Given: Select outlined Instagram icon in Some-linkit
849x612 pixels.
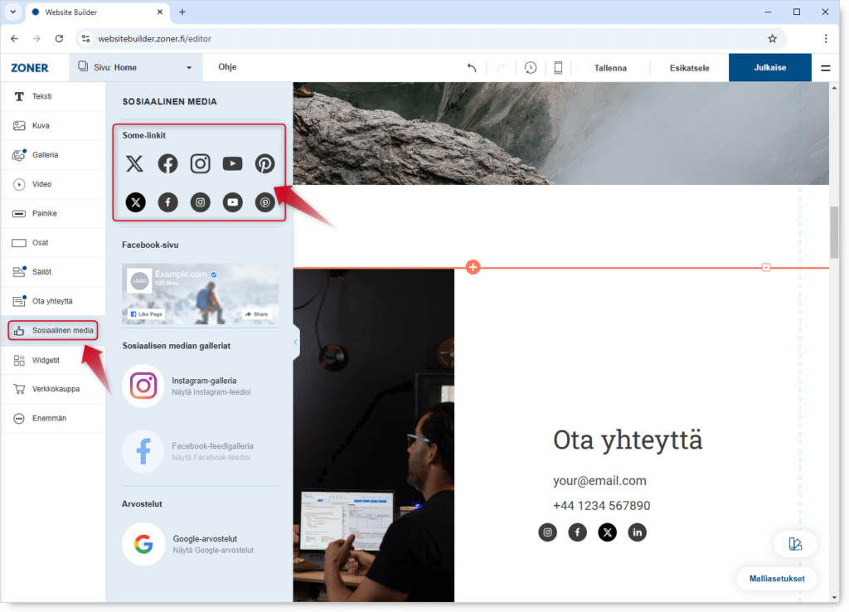Looking at the screenshot, I should (x=200, y=163).
